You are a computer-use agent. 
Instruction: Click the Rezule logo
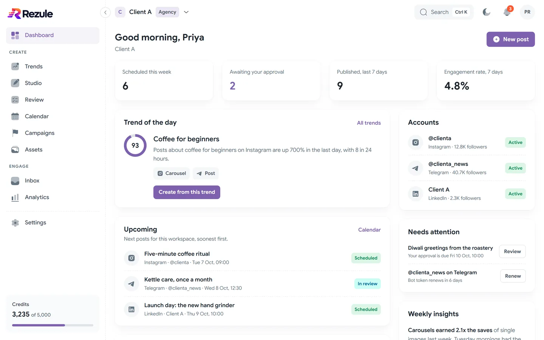click(30, 14)
